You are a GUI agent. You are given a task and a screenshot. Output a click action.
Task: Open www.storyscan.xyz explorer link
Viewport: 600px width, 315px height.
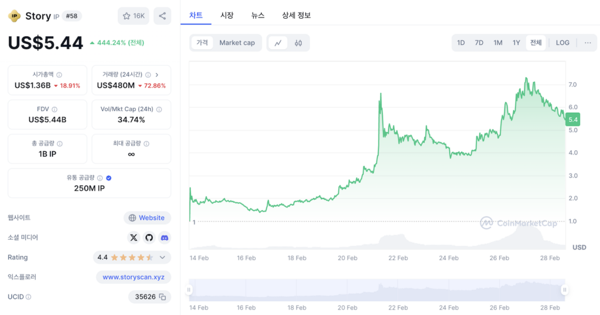134,277
